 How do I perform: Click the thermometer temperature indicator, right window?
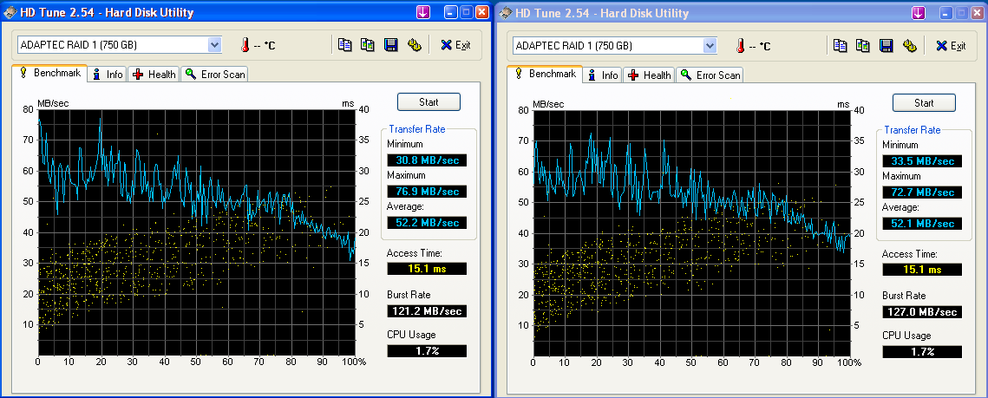pyautogui.click(x=741, y=45)
